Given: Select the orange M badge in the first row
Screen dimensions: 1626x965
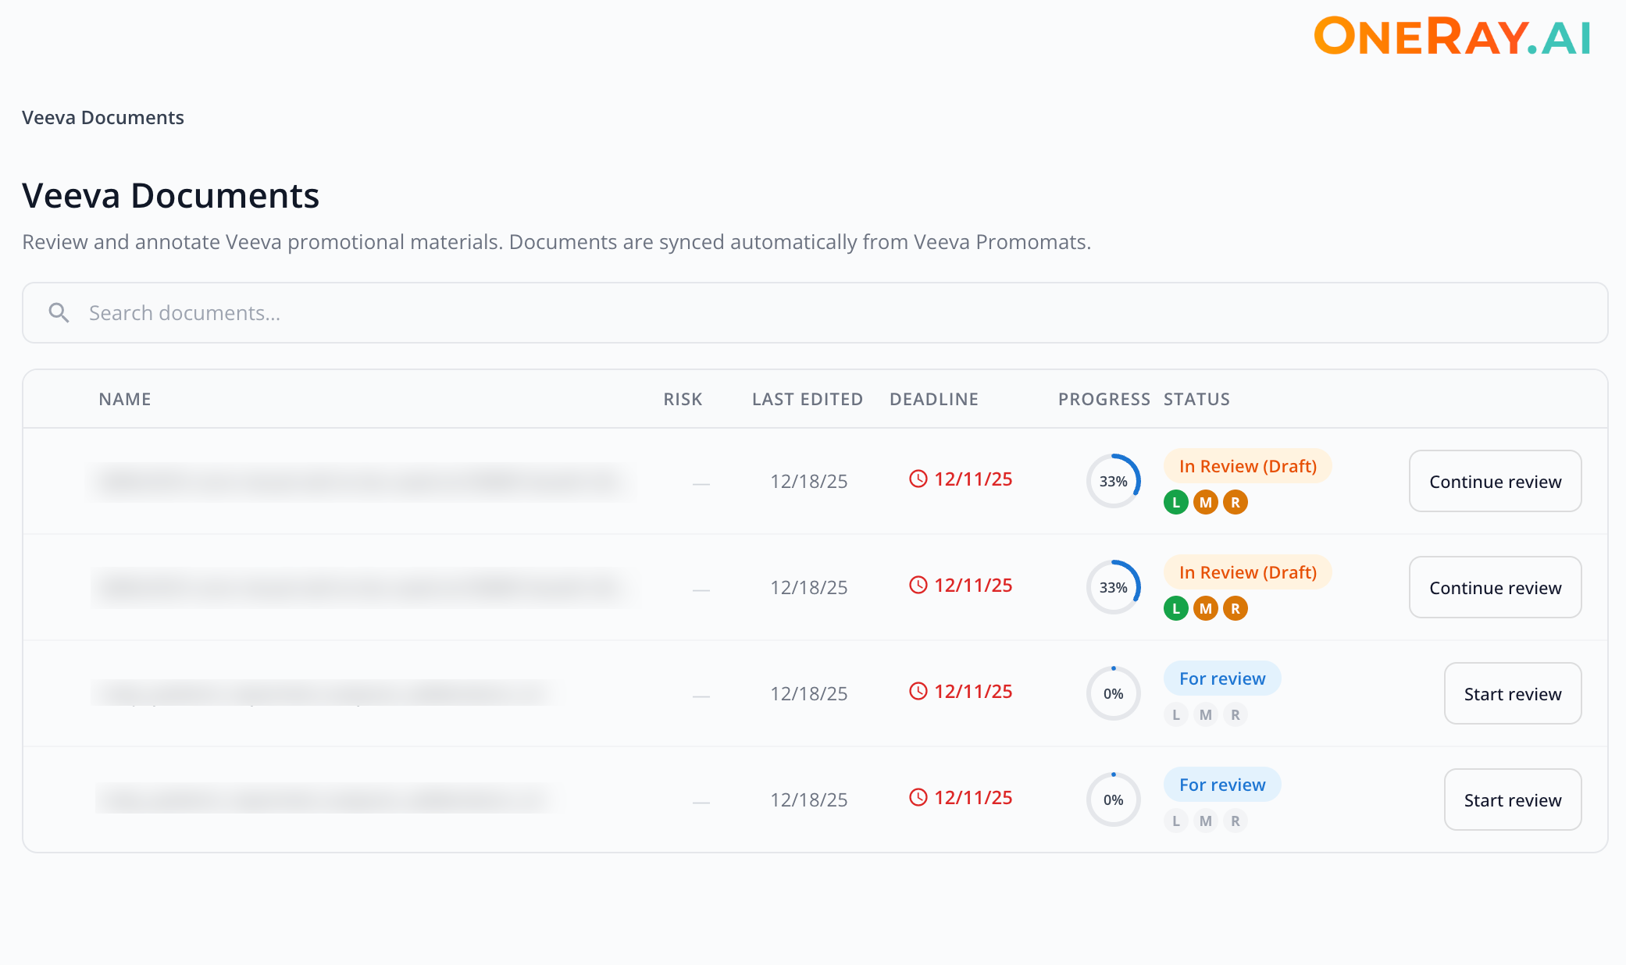Looking at the screenshot, I should tap(1205, 502).
